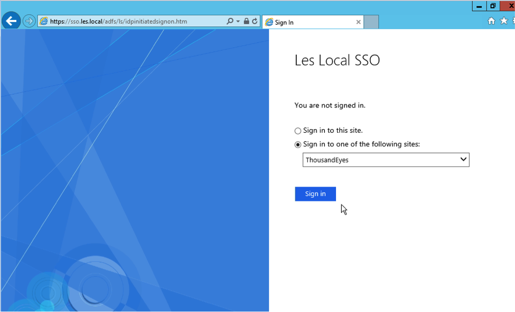Go back to the previous page

11,22
